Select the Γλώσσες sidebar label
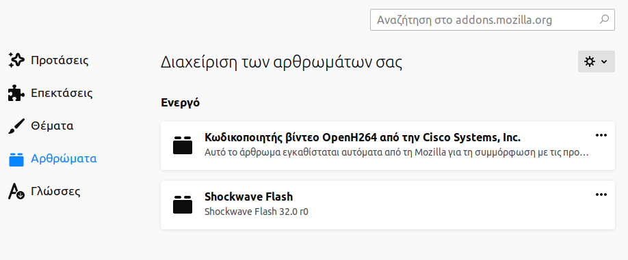The image size is (628, 260). (55, 192)
